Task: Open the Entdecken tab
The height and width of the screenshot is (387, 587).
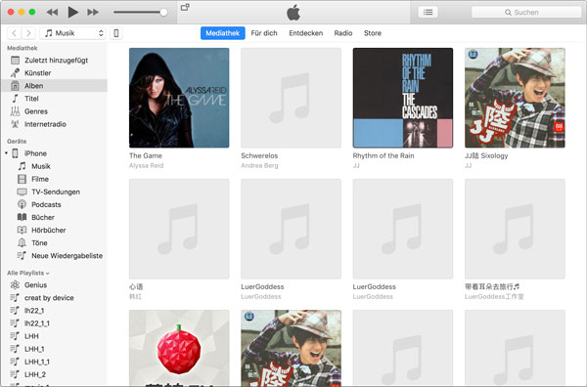Action: [x=306, y=33]
